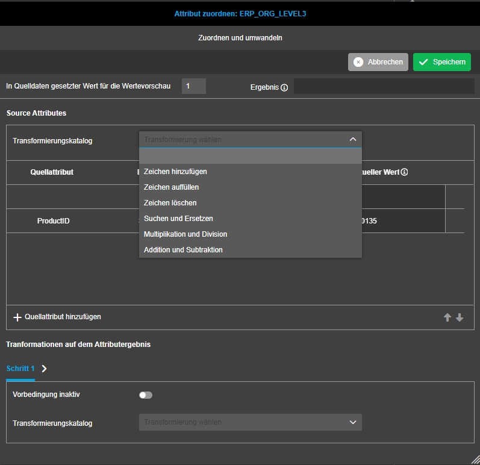The image size is (480, 465).
Task: Click the Wertevorschau value input field
Action: [x=194, y=86]
